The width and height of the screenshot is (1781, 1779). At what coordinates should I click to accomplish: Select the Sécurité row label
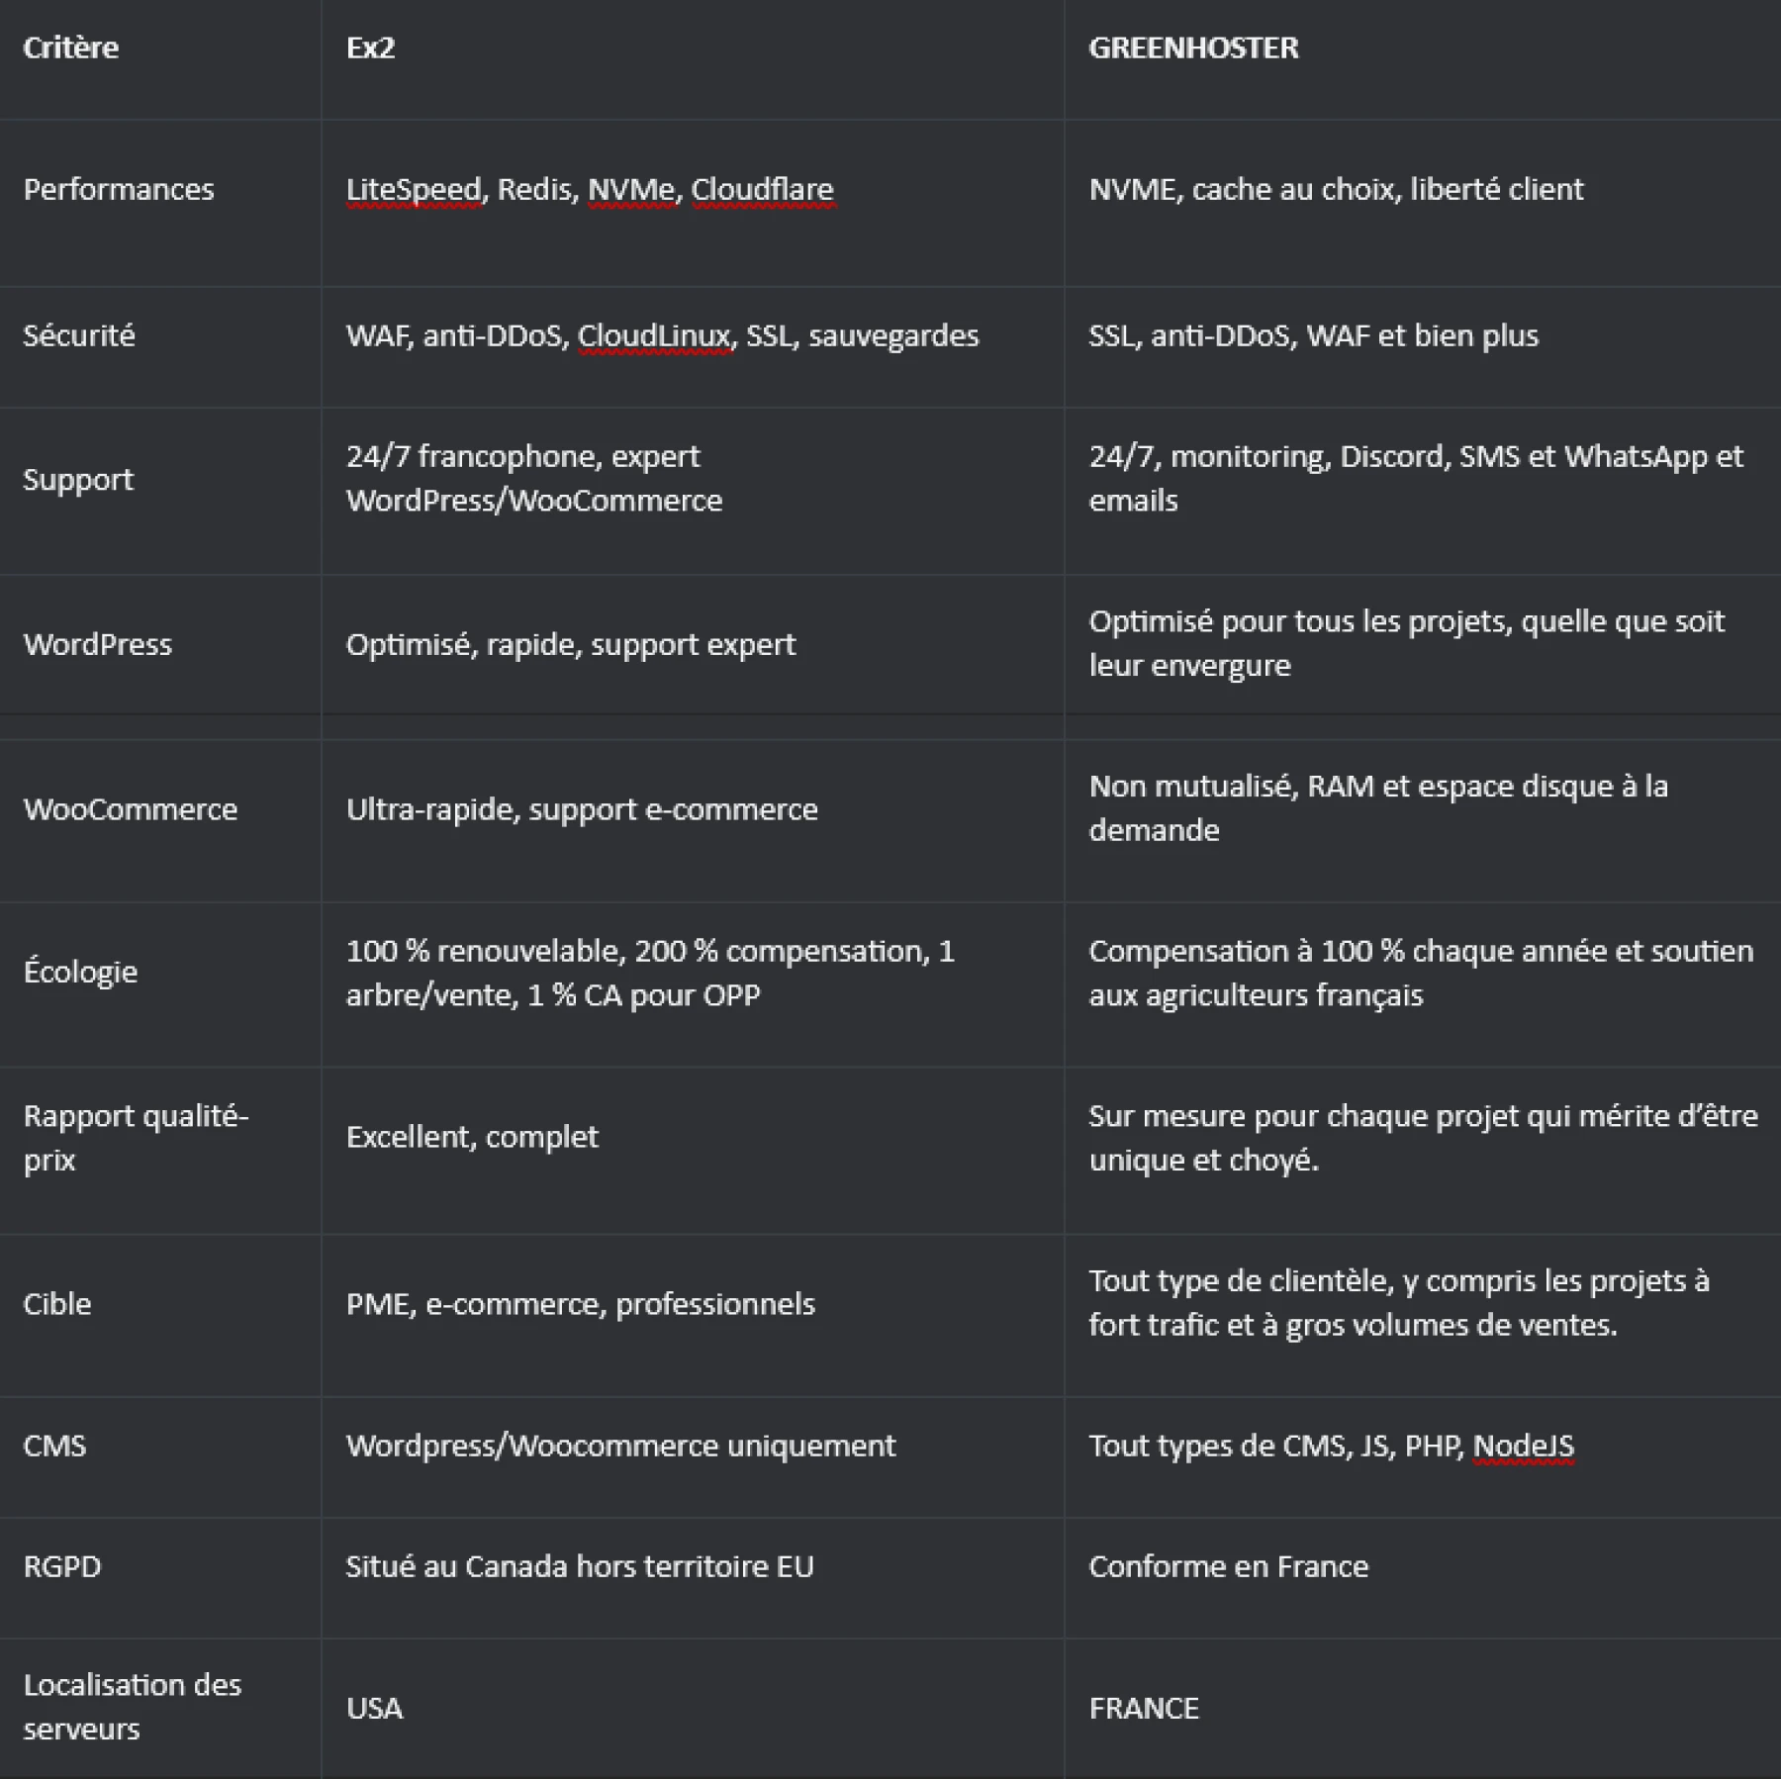pyautogui.click(x=79, y=335)
